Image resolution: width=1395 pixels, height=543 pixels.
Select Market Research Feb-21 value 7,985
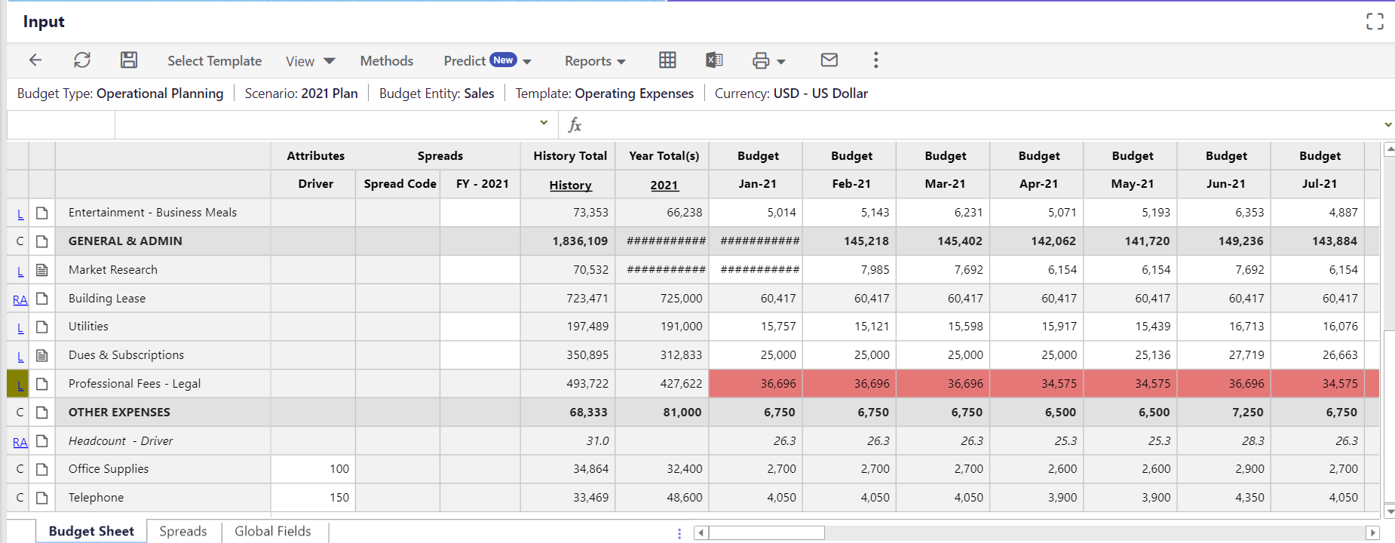click(x=850, y=270)
